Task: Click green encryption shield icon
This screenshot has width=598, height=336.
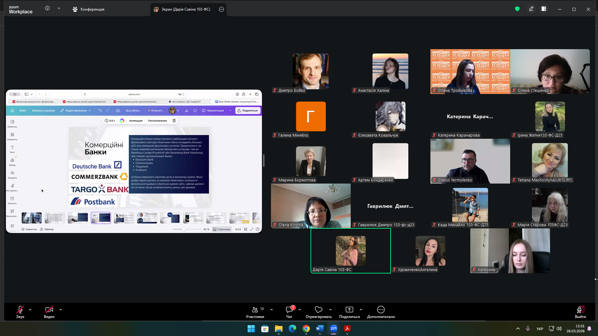Action: tap(517, 9)
